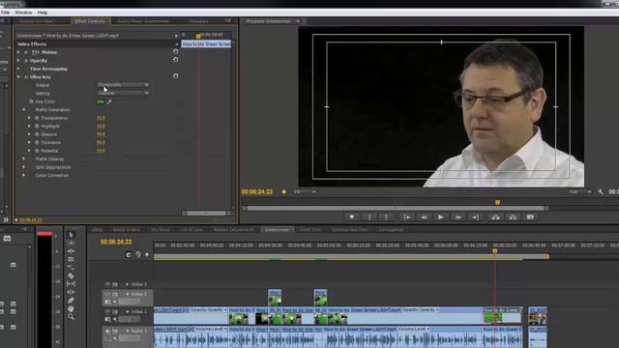Viewport: 619px width, 348px height.
Task: Expand Spill Suppression group
Action: pos(24,167)
